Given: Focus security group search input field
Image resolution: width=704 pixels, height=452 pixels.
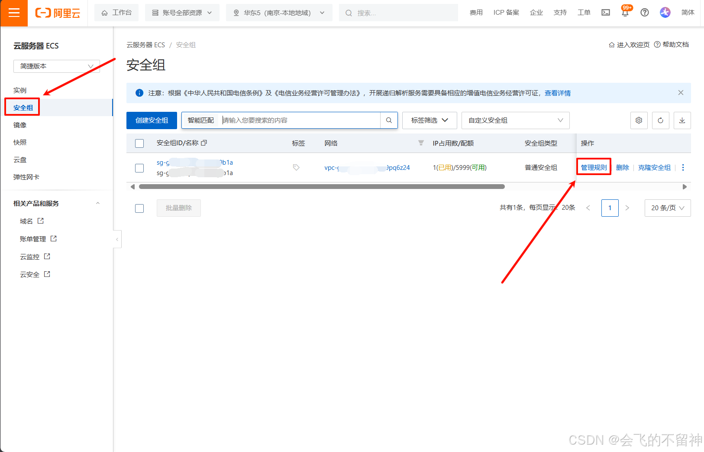Looking at the screenshot, I should [300, 120].
